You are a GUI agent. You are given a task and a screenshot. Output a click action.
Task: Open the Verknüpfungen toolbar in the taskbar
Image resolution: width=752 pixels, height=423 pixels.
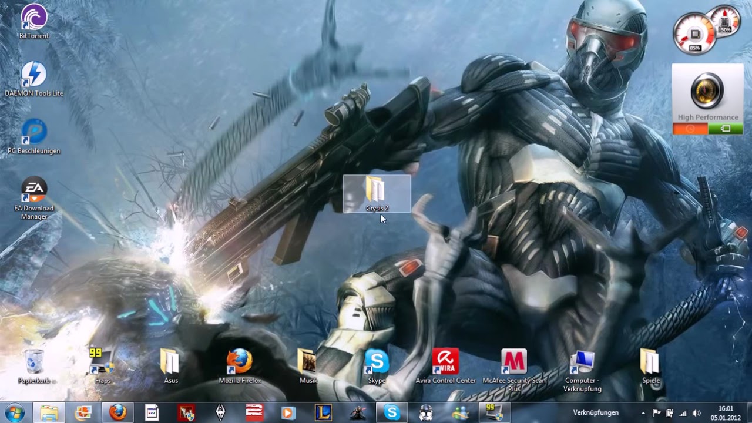[596, 412]
